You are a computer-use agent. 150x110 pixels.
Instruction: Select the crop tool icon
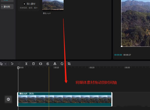point(69,64)
